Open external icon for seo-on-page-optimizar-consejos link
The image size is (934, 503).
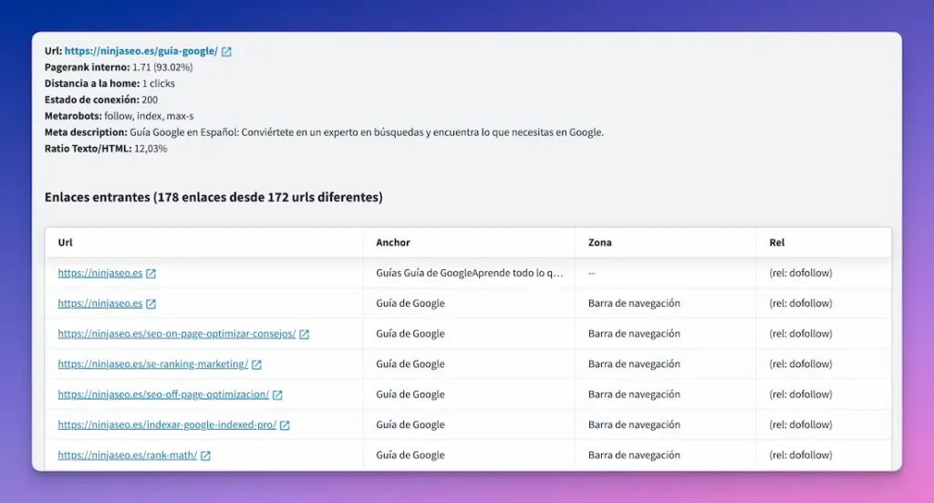pos(304,334)
